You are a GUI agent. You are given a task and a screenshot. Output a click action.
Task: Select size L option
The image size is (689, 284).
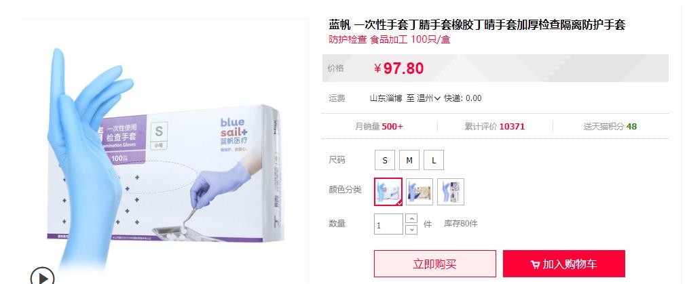[434, 160]
